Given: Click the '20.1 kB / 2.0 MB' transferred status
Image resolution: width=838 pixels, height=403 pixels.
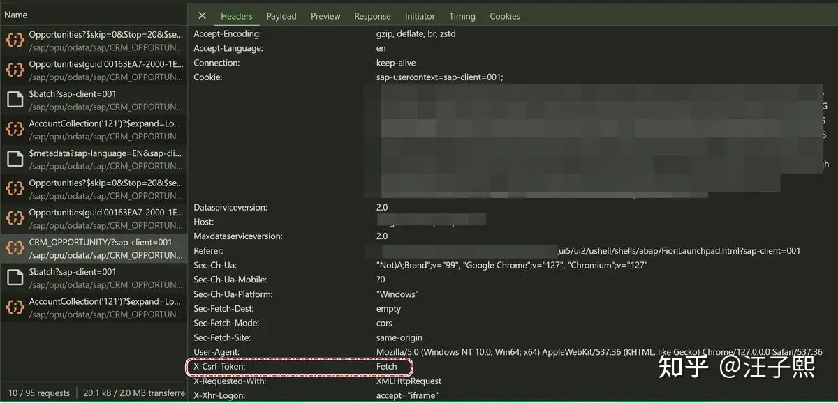Looking at the screenshot, I should point(134,393).
